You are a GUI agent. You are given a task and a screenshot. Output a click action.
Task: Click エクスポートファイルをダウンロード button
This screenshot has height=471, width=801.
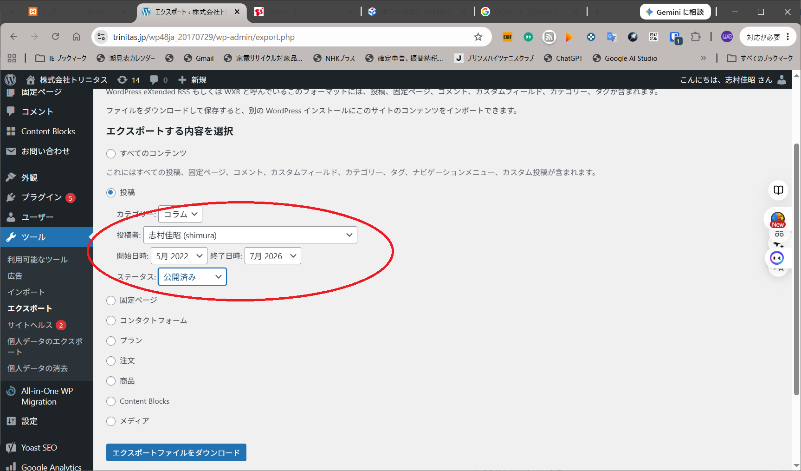point(176,452)
